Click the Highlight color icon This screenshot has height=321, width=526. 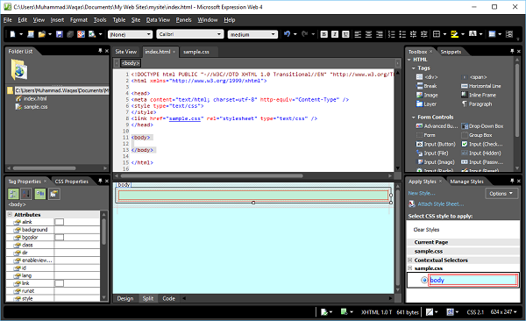pos(454,34)
